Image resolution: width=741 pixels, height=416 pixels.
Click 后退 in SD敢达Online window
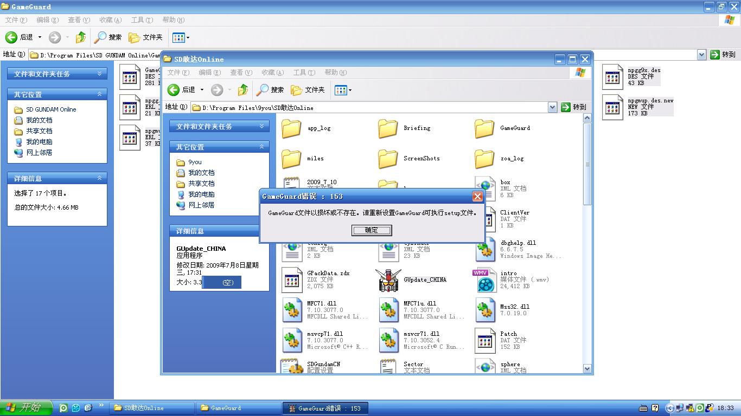pos(182,90)
